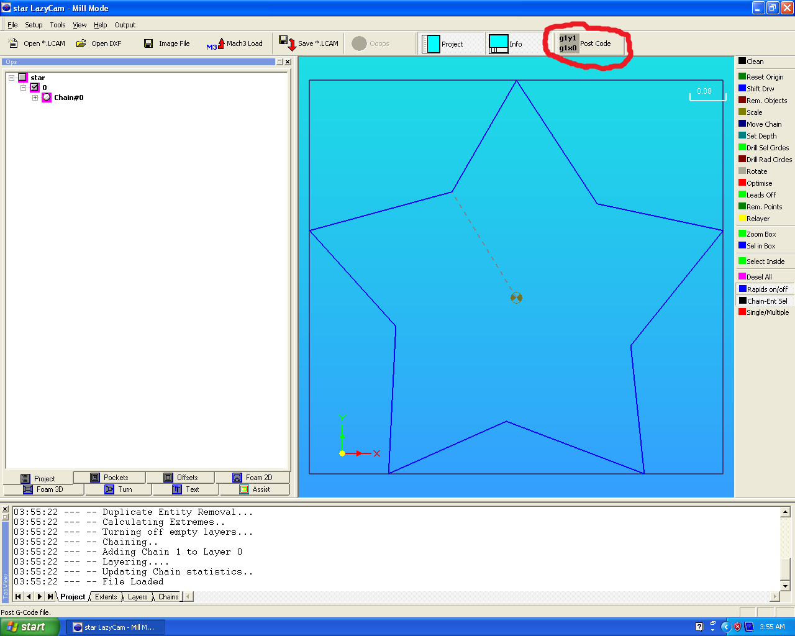Save *.LCAM project file
Screen dimensions: 795x636
[x=309, y=43]
